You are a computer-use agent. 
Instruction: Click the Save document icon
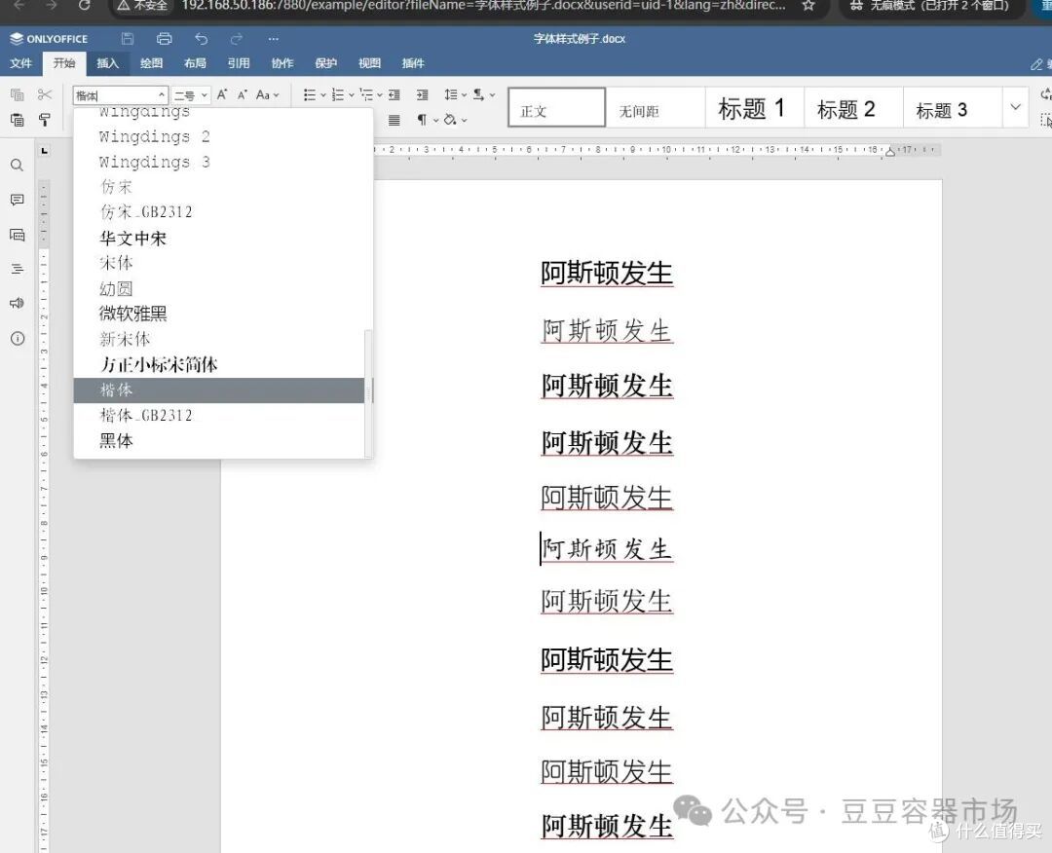[128, 39]
